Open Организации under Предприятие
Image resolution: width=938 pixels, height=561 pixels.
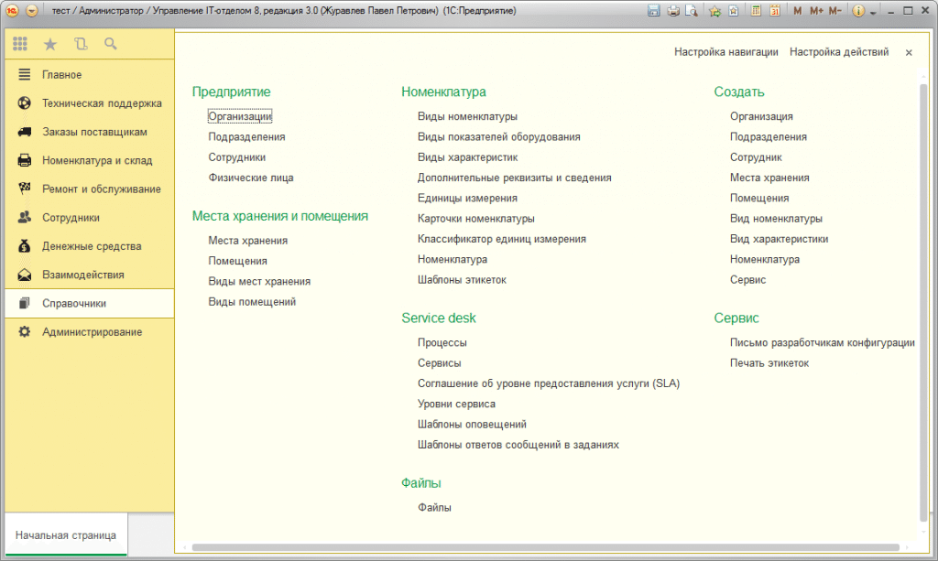[x=240, y=116]
